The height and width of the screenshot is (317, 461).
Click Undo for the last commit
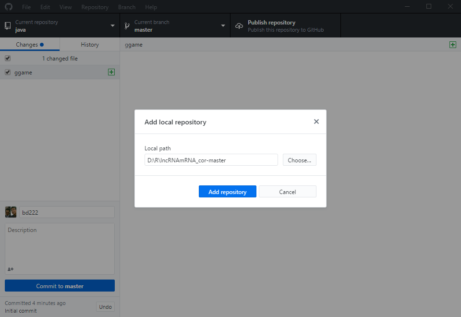[x=105, y=307]
